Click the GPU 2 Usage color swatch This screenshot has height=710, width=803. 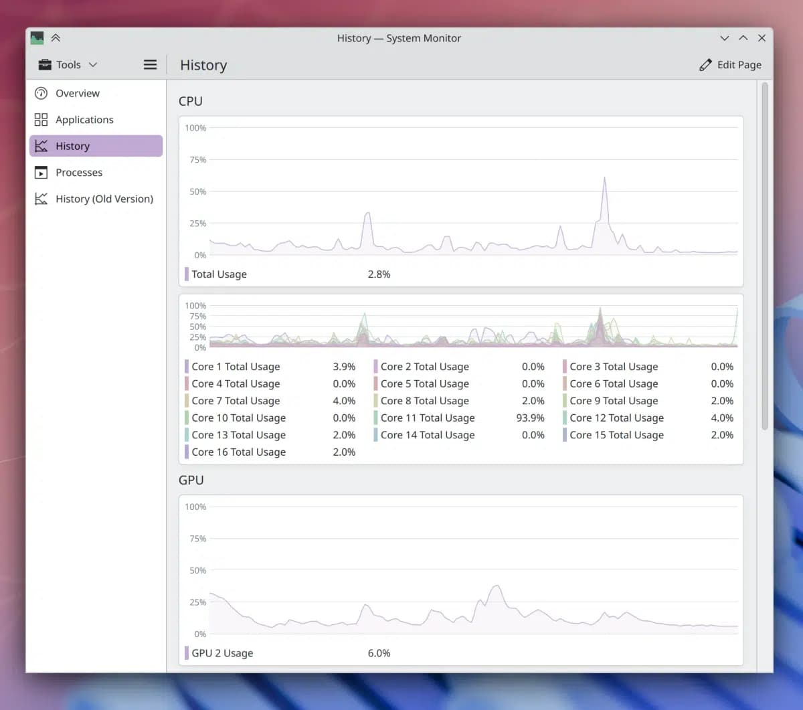(x=187, y=653)
